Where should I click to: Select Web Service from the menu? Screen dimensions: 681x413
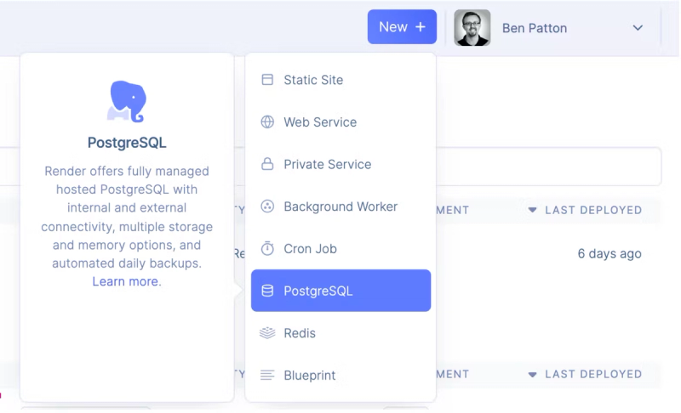pos(320,122)
